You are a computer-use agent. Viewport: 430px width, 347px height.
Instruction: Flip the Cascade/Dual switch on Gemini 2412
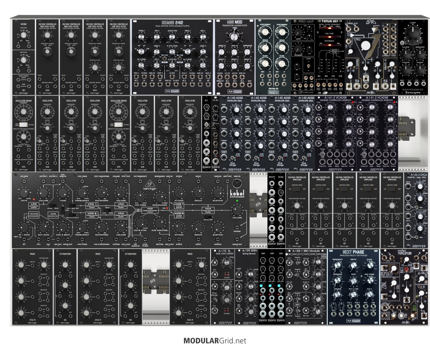point(164,58)
